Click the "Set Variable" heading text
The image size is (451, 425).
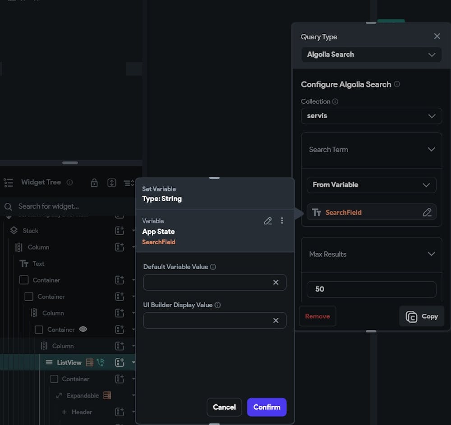[159, 189]
